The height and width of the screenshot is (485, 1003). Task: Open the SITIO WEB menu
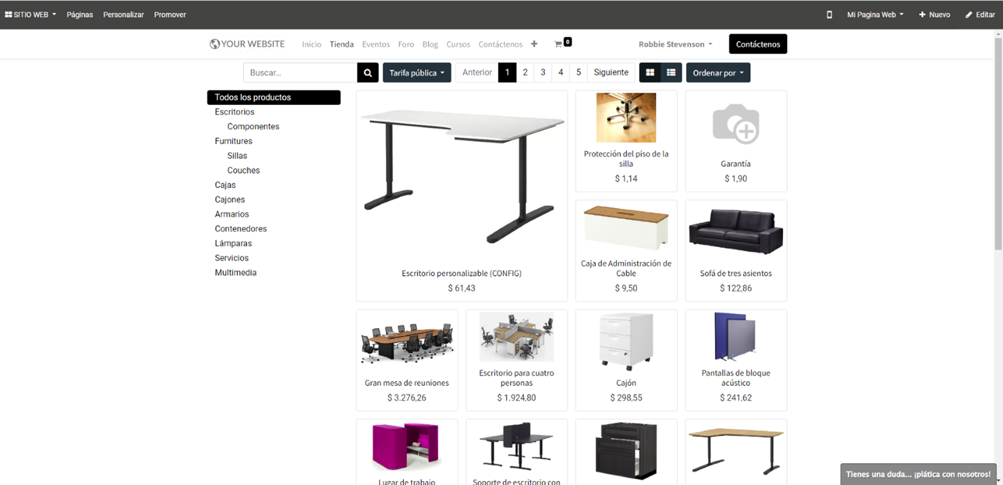[30, 15]
